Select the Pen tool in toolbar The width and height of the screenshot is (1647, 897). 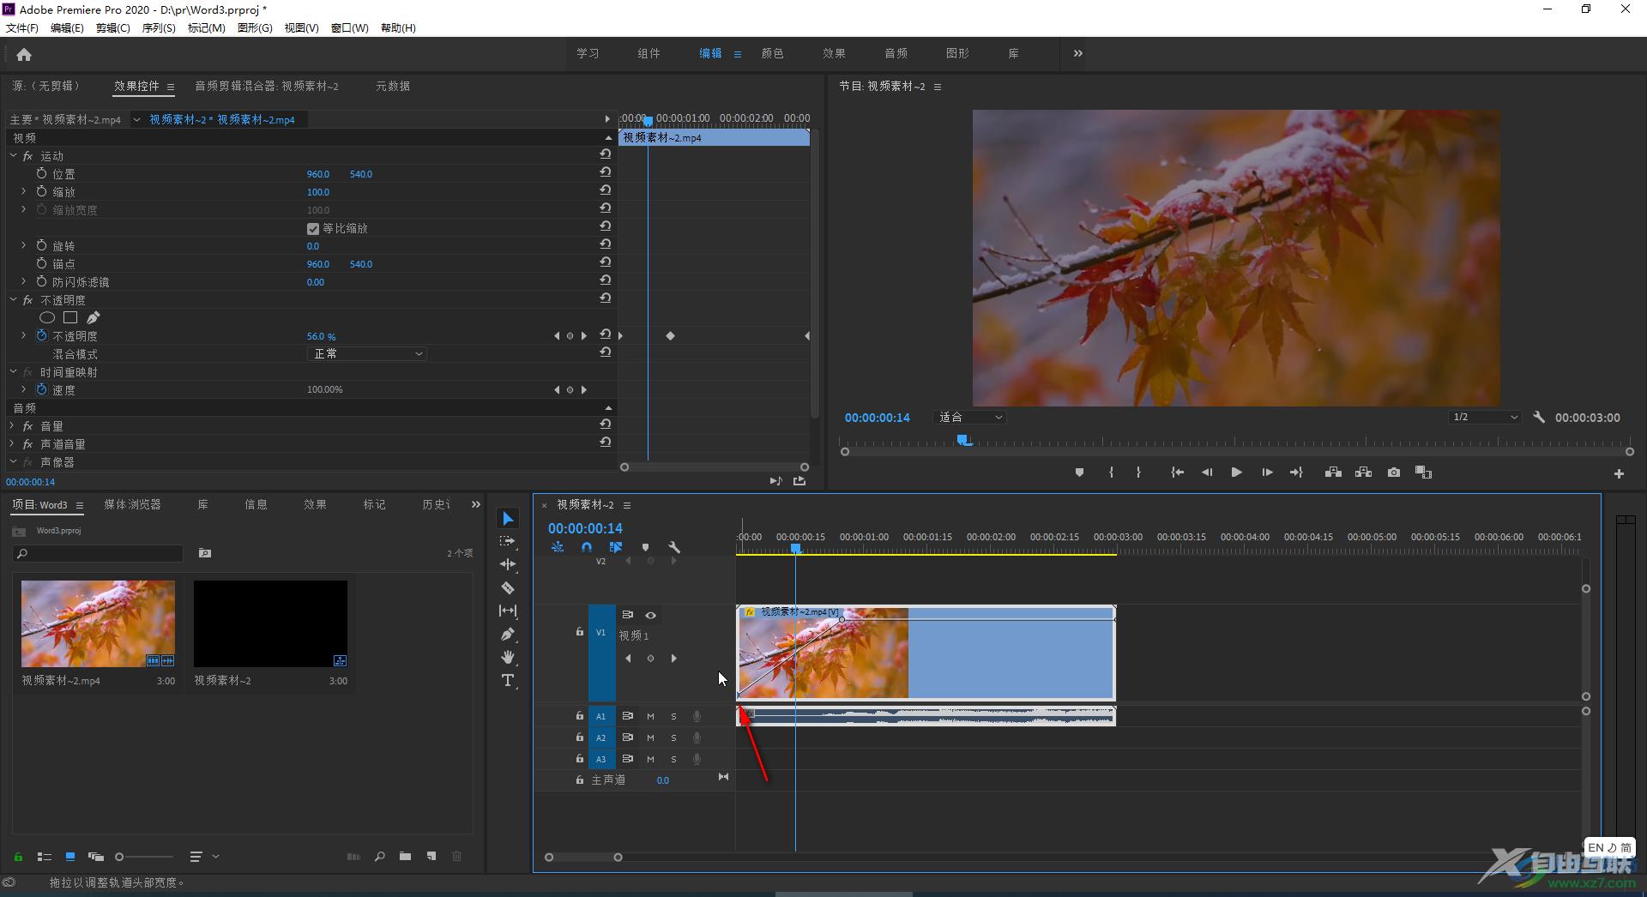pyautogui.click(x=508, y=634)
